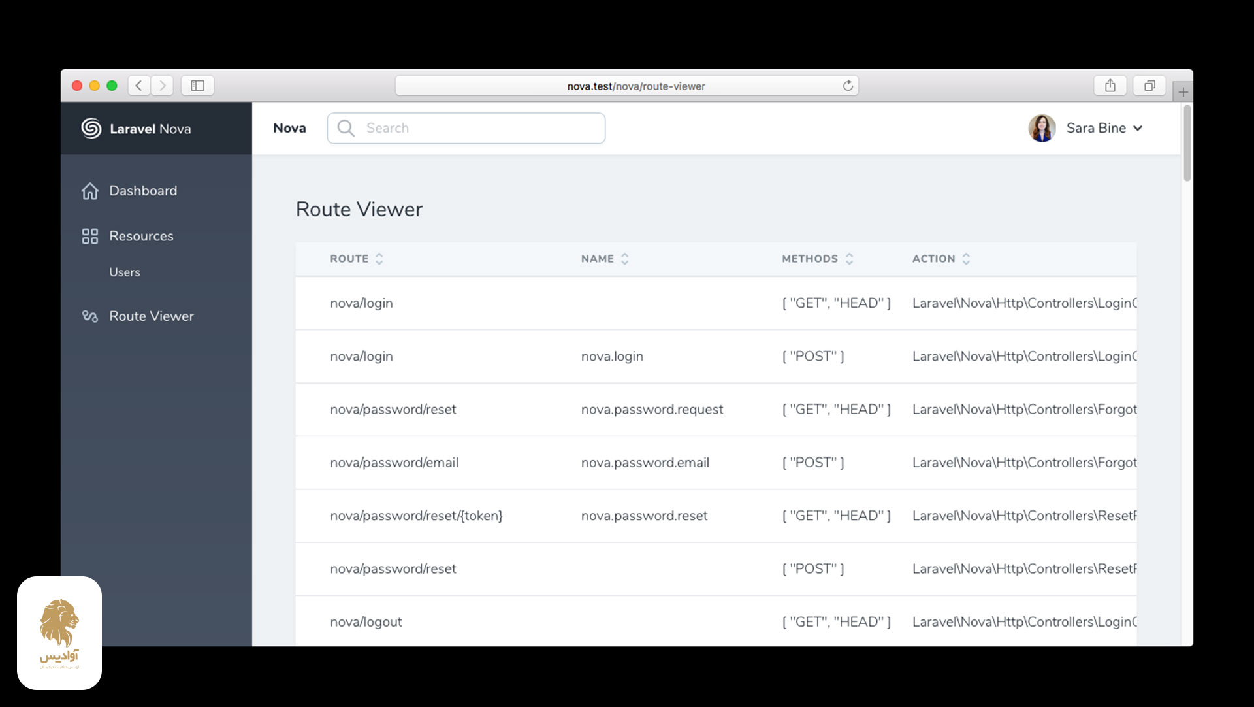Select the nova/password/email route cell

(394, 463)
